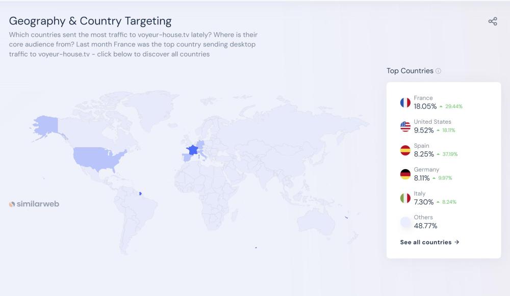Click the United States 9.52% value
The height and width of the screenshot is (296, 510).
tap(423, 130)
